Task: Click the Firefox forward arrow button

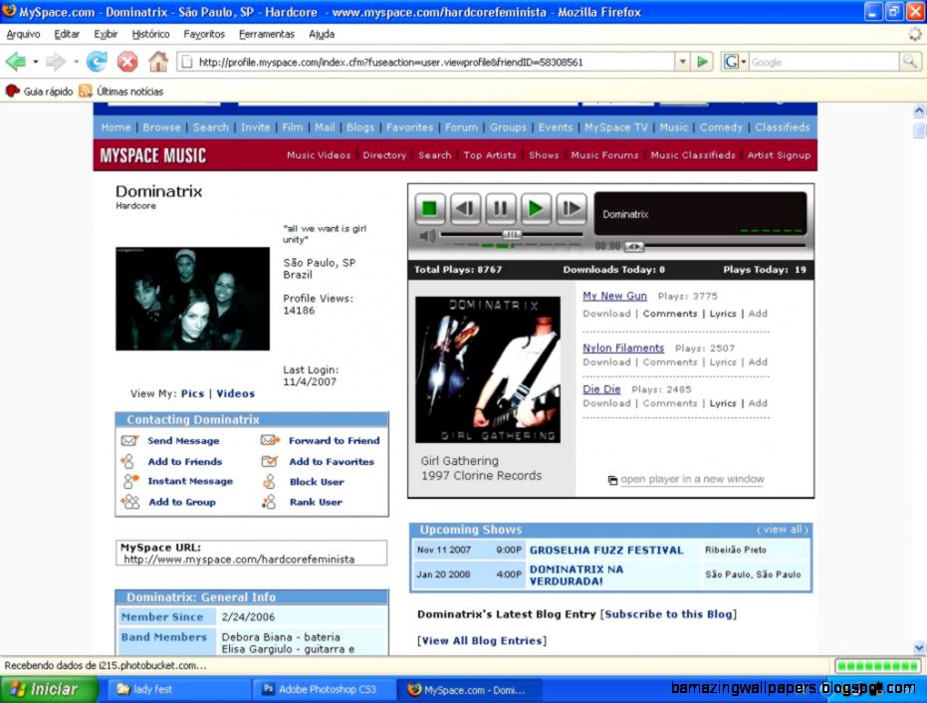Action: tap(55, 62)
